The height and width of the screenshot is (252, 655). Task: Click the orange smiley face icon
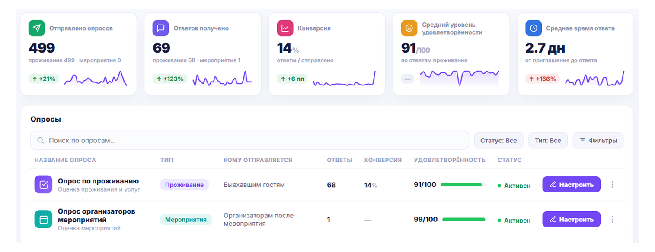point(409,28)
